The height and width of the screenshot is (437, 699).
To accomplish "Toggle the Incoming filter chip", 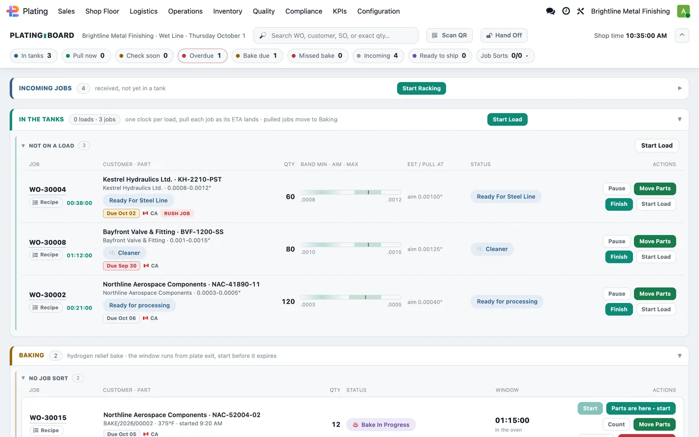I will [x=378, y=56].
